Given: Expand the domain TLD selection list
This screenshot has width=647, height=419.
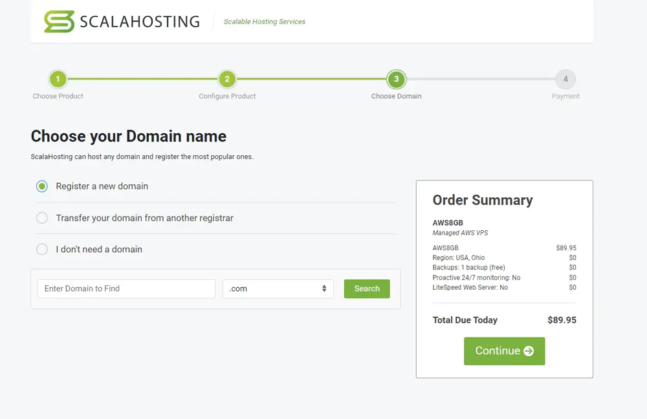Looking at the screenshot, I should [x=278, y=289].
